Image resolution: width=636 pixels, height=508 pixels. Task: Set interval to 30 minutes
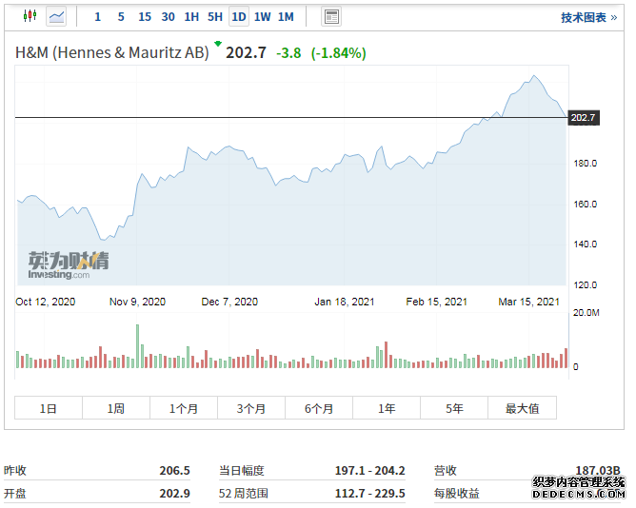click(168, 16)
